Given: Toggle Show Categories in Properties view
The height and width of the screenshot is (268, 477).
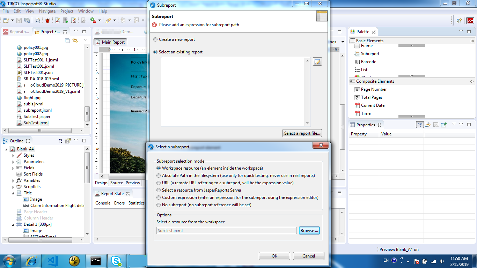Looking at the screenshot, I should [x=420, y=125].
